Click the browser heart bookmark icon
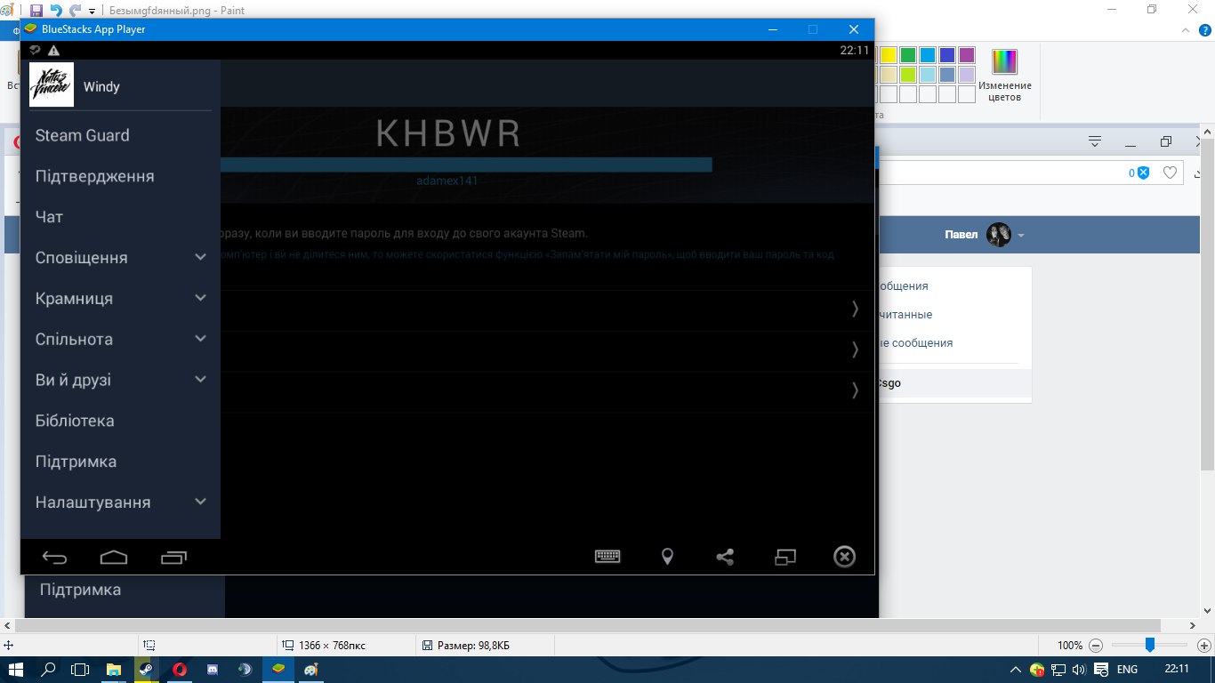The image size is (1215, 683). pyautogui.click(x=1171, y=173)
